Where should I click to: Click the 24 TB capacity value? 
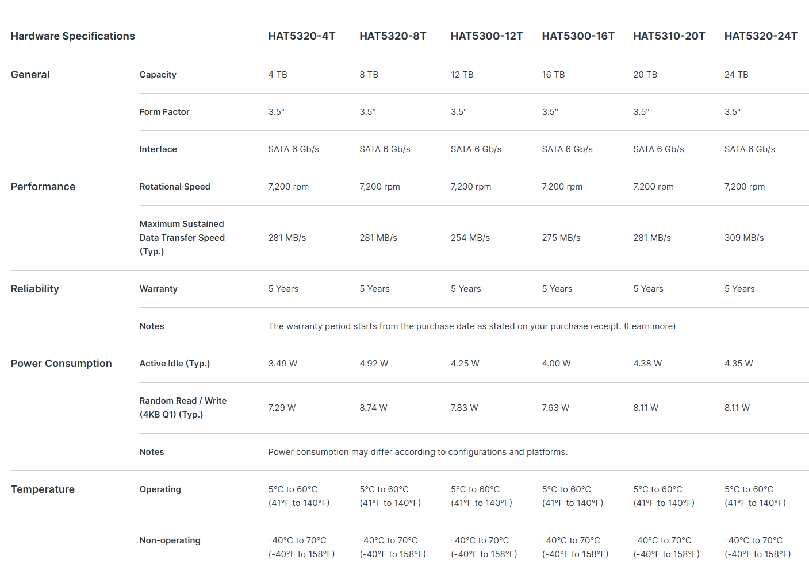(737, 75)
